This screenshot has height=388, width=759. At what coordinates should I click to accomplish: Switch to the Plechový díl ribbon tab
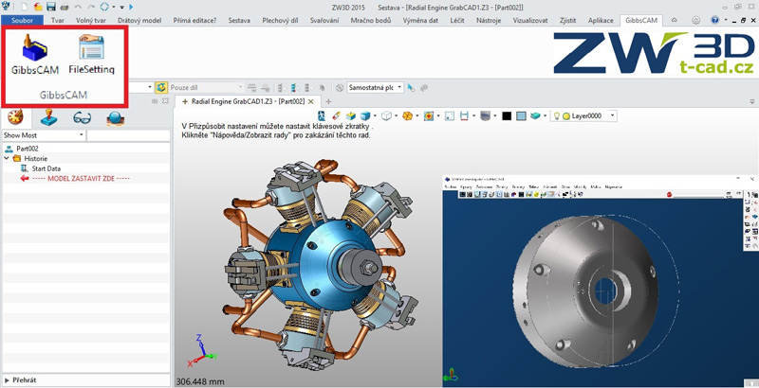coord(278,20)
